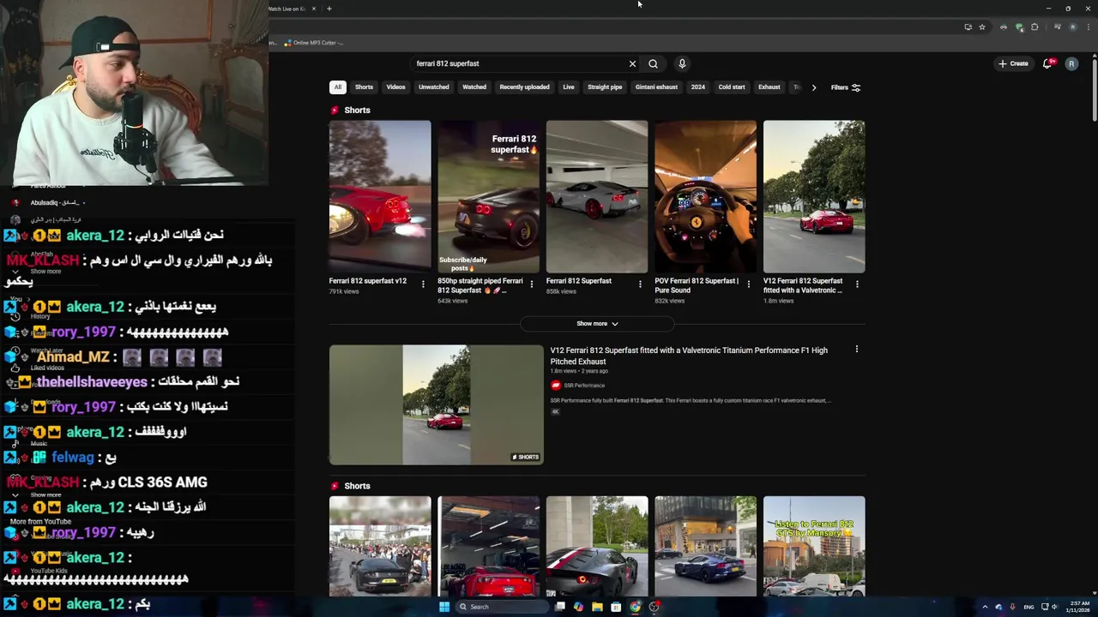Click the YouTube page vertical scrollbar

tap(1094, 90)
